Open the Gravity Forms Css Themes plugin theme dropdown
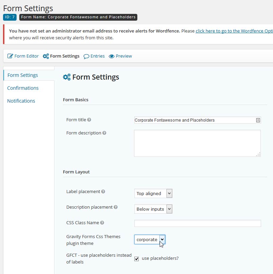This screenshot has width=273, height=274. coord(150,239)
